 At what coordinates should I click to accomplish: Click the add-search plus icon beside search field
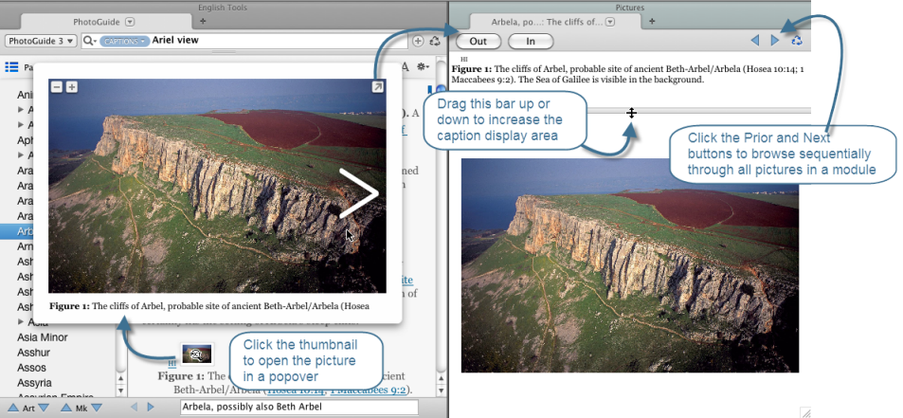pos(418,41)
